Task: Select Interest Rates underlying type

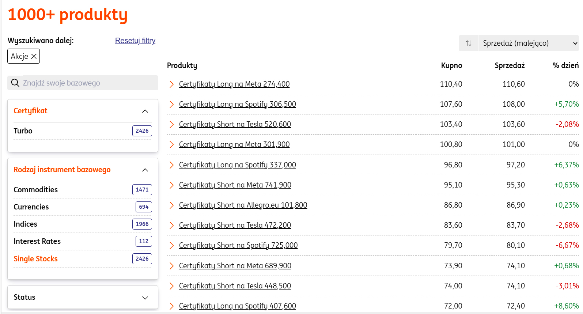Action: coord(83,241)
